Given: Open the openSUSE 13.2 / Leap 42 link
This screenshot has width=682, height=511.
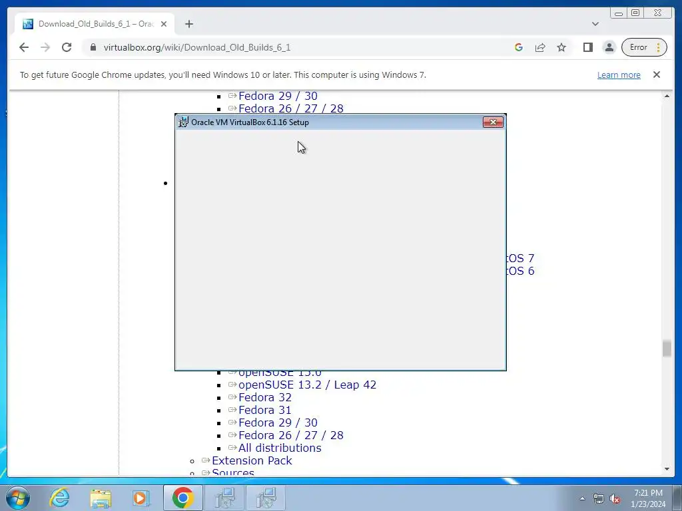Looking at the screenshot, I should (x=308, y=385).
